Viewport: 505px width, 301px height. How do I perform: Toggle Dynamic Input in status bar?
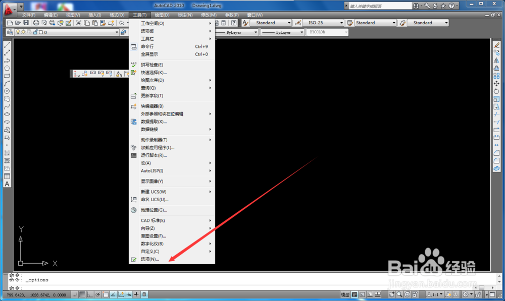(129, 294)
